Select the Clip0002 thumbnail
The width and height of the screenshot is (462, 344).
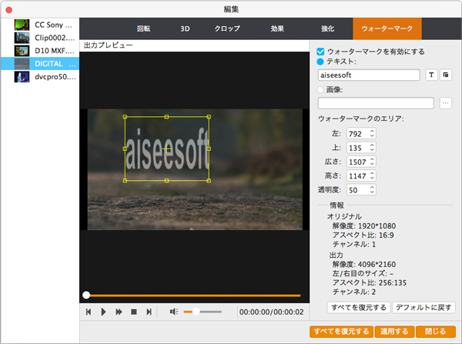(22, 38)
